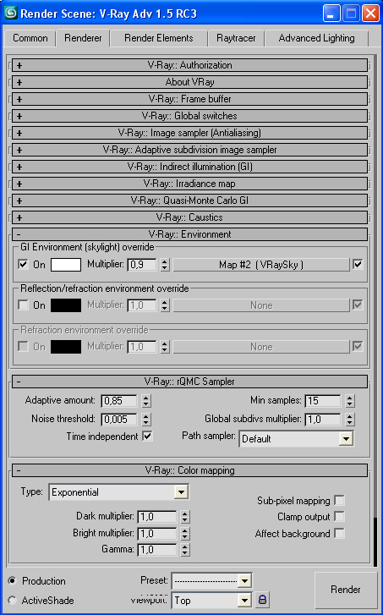Click the None map button for Reflection/refraction override
This screenshot has height=615, width=383.
pyautogui.click(x=261, y=305)
